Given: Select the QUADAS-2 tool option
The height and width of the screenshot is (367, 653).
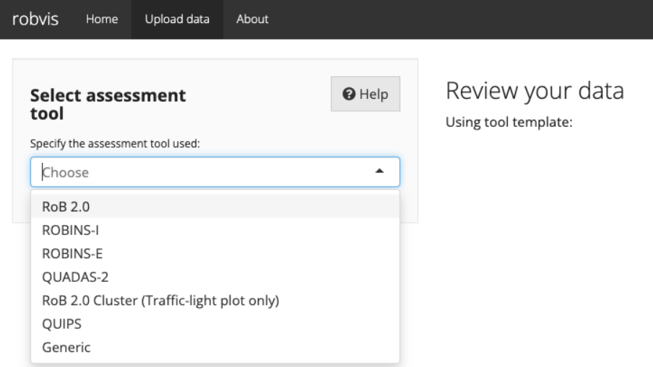Looking at the screenshot, I should pyautogui.click(x=215, y=277).
